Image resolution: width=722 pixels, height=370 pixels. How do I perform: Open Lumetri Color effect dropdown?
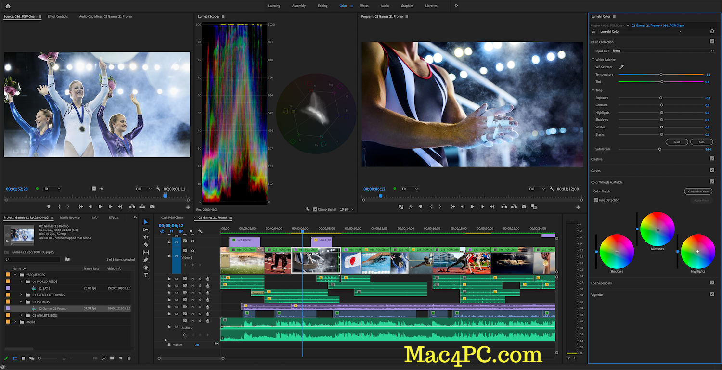[640, 31]
